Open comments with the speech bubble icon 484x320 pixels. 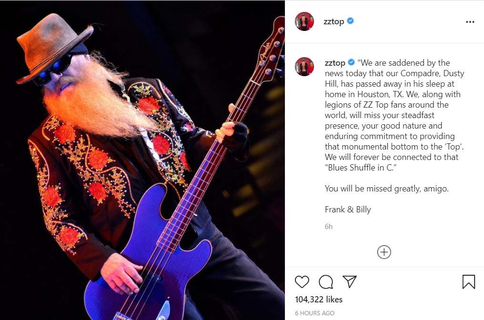[x=326, y=282]
